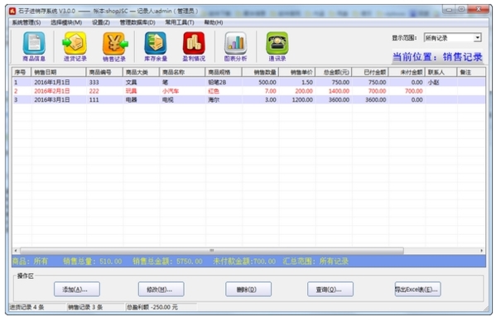
Task: Sort by the 已付金额 column header
Action: [370, 72]
